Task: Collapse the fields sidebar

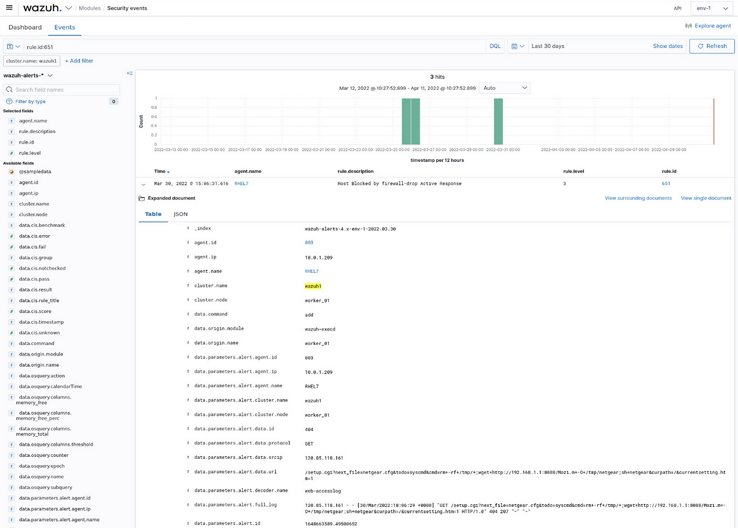Action: click(130, 73)
